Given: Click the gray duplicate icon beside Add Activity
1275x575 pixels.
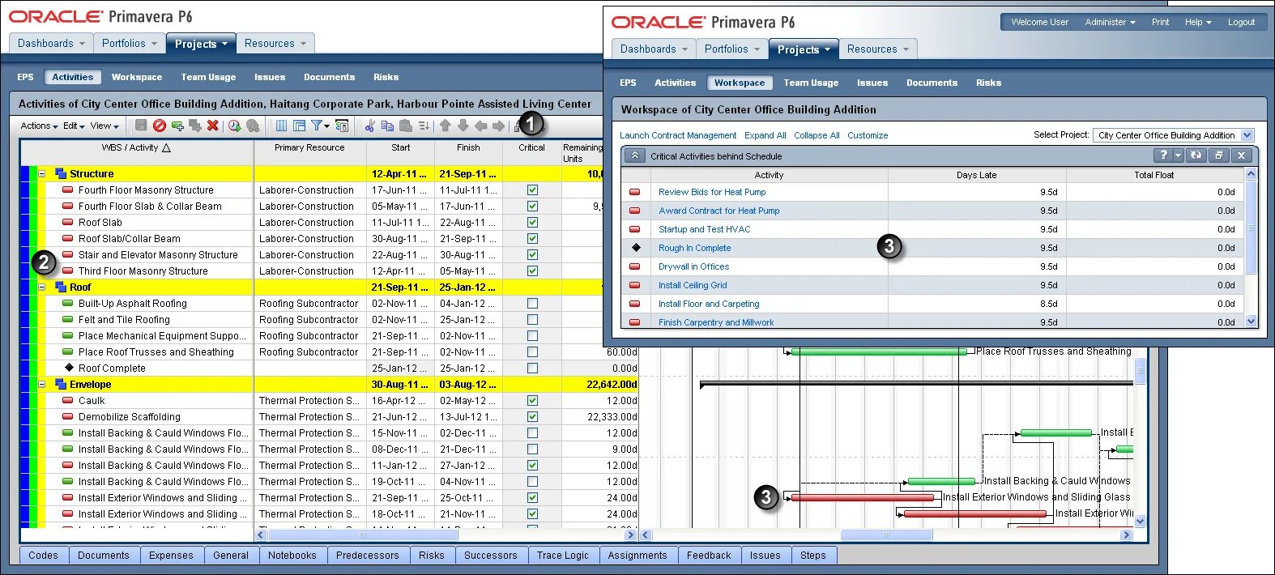Looking at the screenshot, I should coord(195,126).
